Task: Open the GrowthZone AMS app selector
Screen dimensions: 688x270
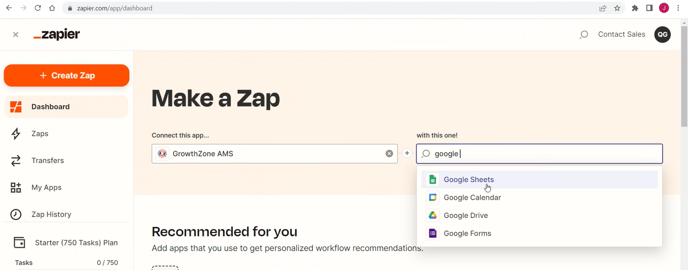Action: coord(275,154)
